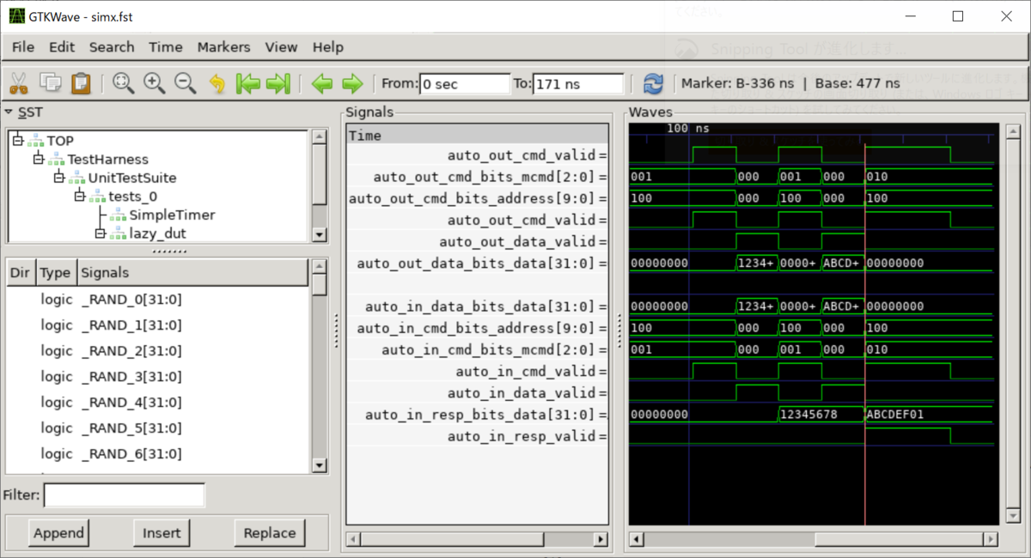Viewport: 1031px width, 558px height.
Task: Select the SimpleTimer tree item
Action: coord(172,215)
